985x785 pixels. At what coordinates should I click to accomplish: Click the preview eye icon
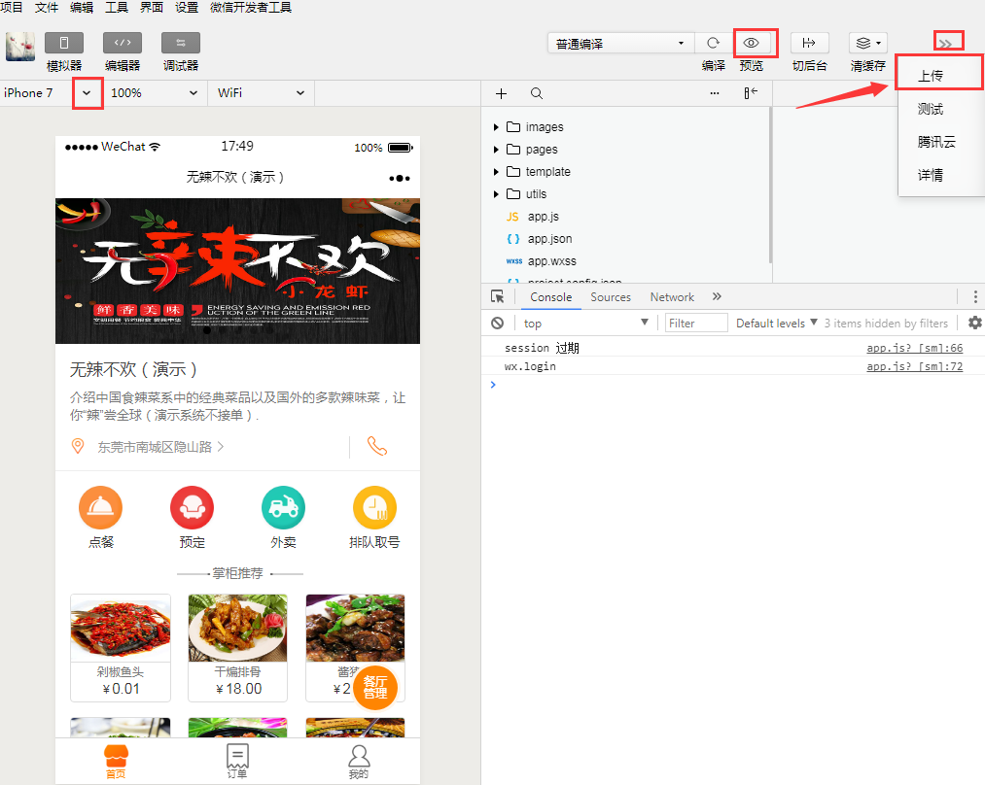pos(751,43)
